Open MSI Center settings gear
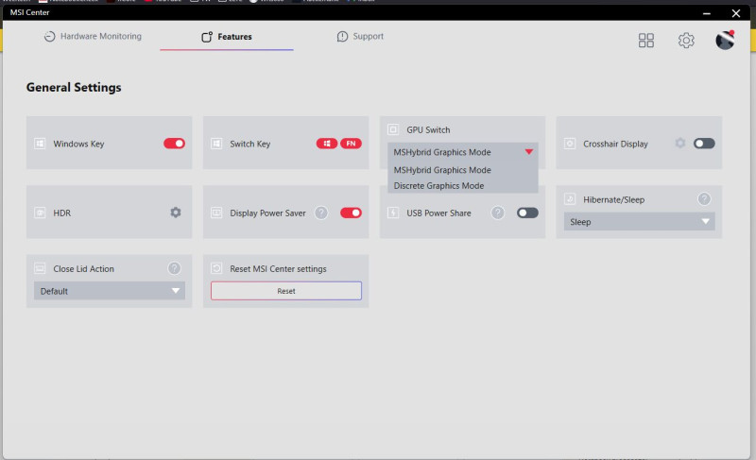 pos(686,40)
